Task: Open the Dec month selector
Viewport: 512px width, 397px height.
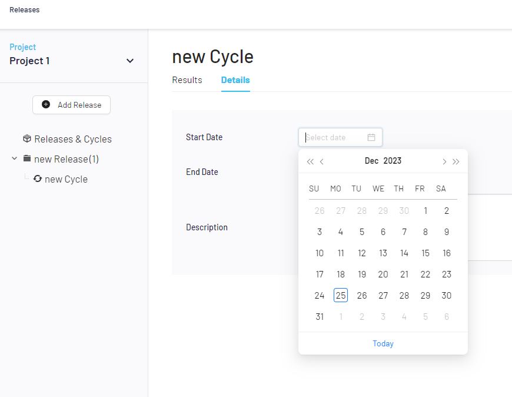Action: pos(371,161)
